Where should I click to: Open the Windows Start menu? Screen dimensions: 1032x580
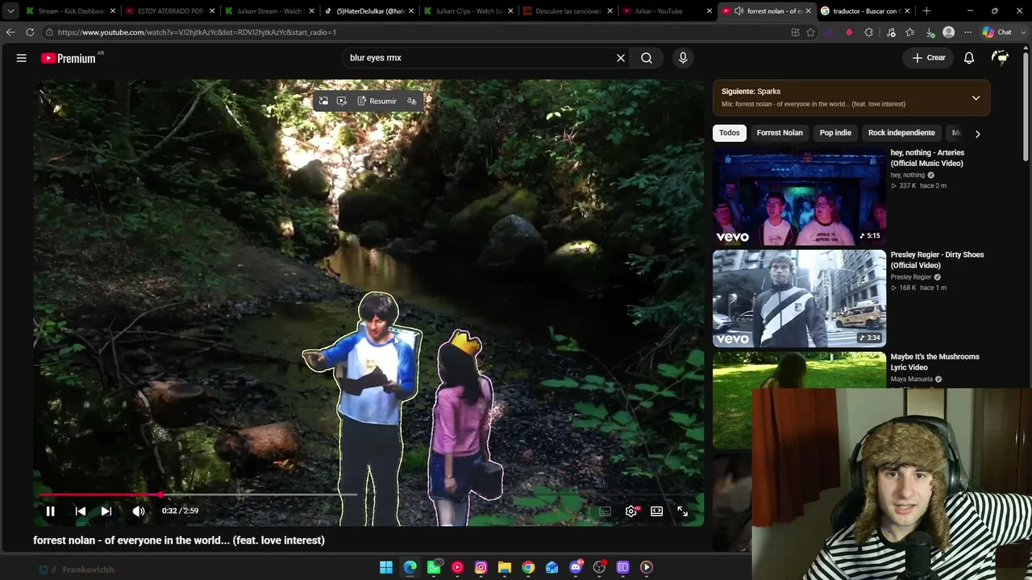click(x=386, y=567)
